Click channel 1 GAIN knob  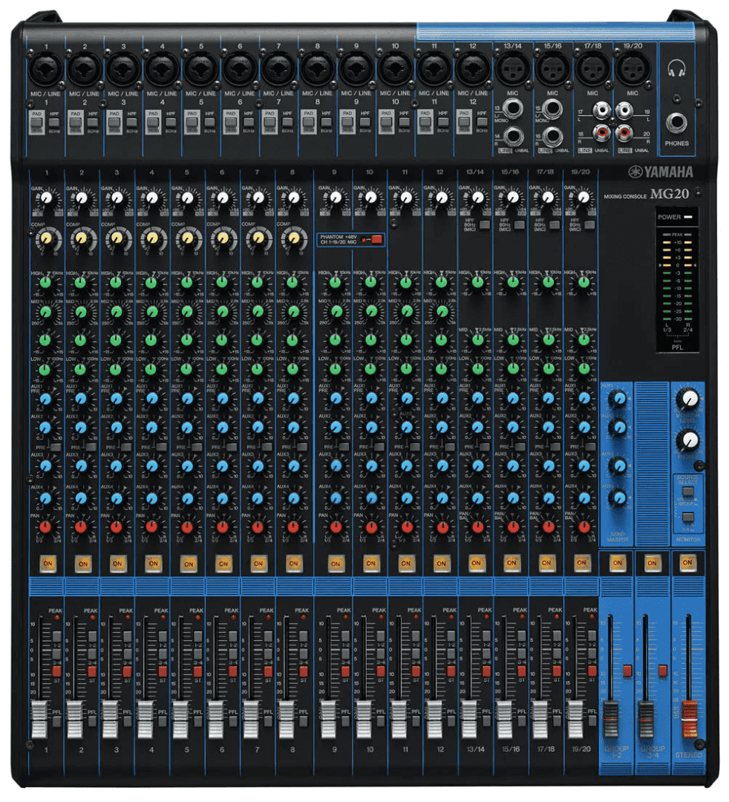[46, 198]
